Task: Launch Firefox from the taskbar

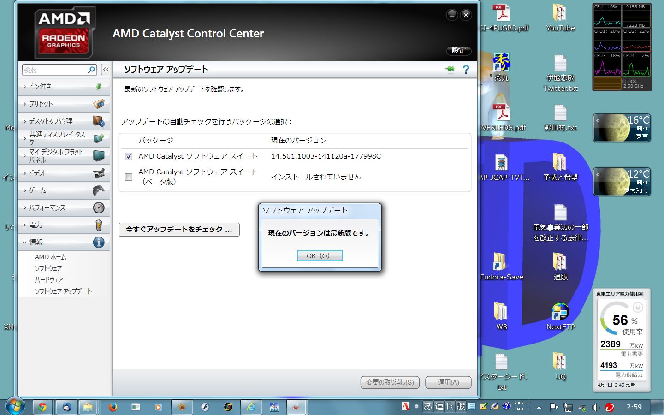Action: coord(113,407)
